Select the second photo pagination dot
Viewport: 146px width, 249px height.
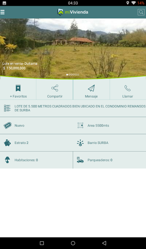tap(69, 75)
